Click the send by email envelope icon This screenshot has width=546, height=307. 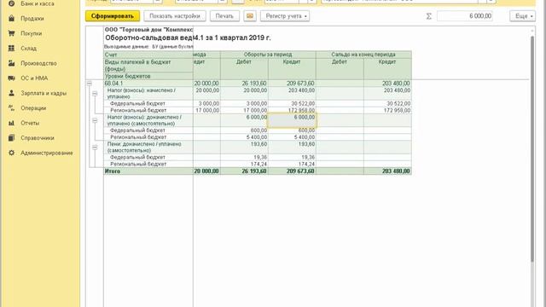250,16
